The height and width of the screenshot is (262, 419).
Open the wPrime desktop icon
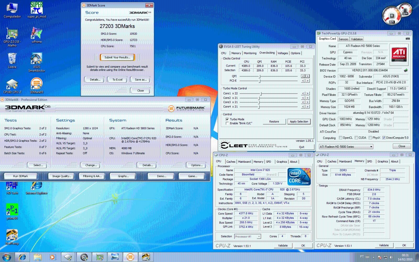37,35
